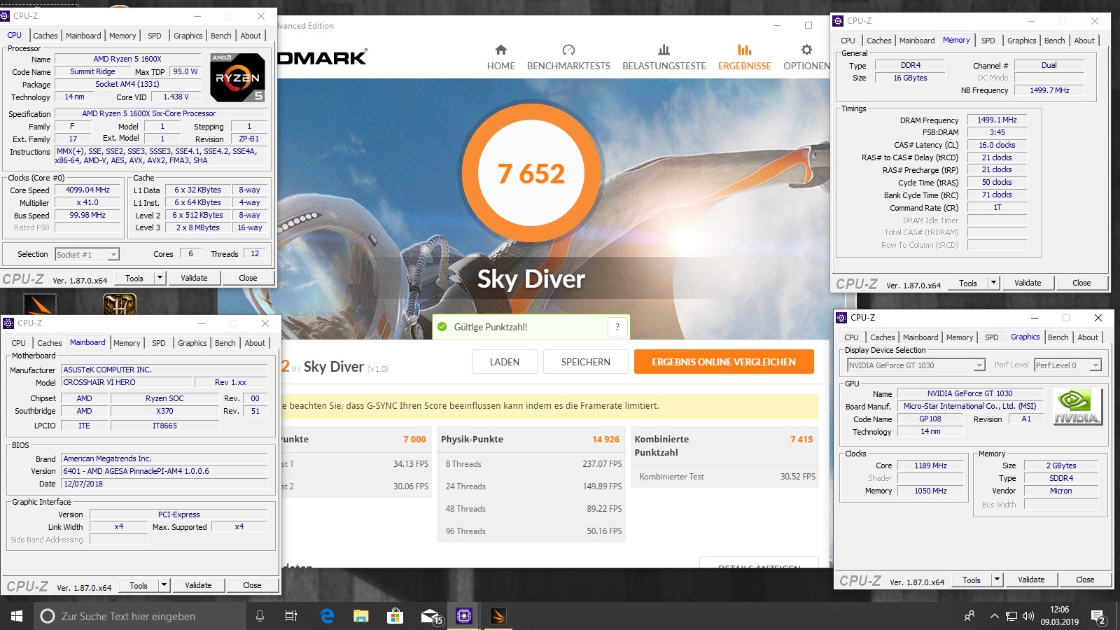
Task: Open File Explorer from the taskbar
Action: (x=361, y=616)
